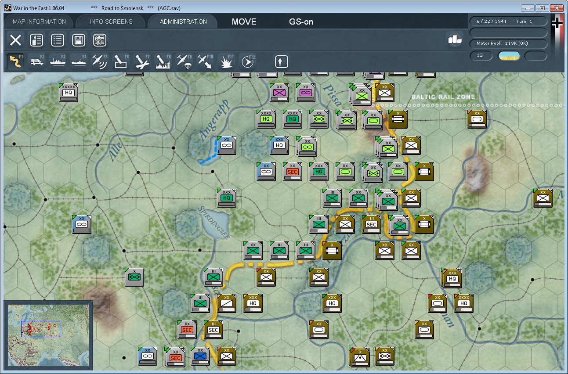Select the Move mode icon (F1)
This screenshot has width=568, height=374.
click(15, 61)
